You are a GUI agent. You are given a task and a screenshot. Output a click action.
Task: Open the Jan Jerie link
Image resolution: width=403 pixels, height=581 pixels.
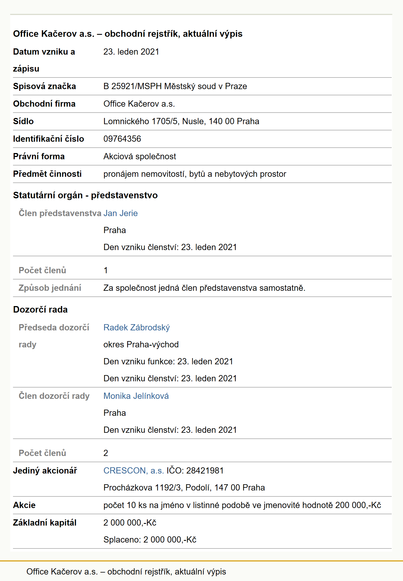click(121, 213)
